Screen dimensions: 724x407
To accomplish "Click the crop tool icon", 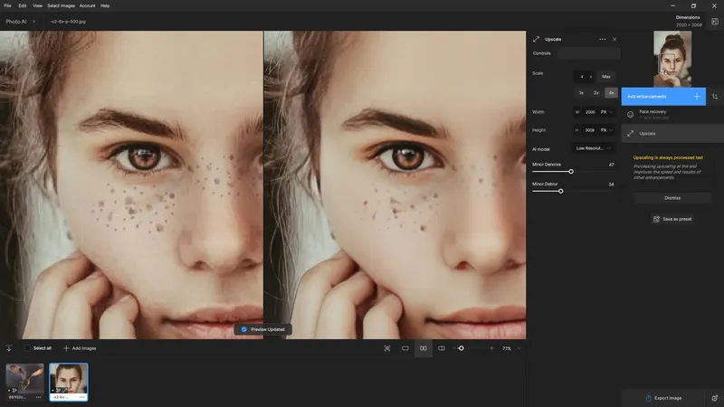I will (x=715, y=97).
